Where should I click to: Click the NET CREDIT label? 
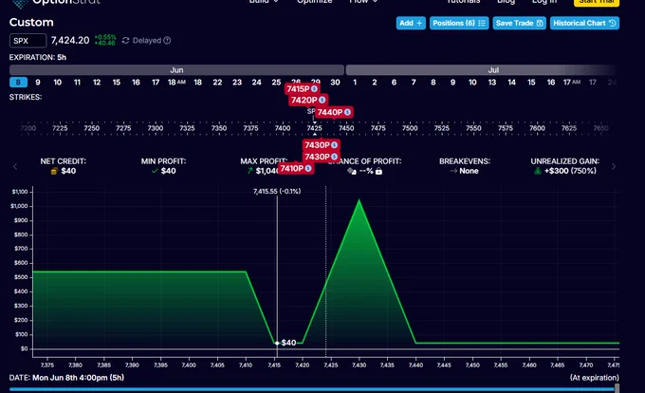63,161
